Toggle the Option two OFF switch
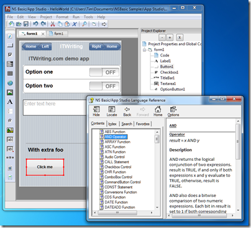Viewport: 251px width, 228px height. click(x=104, y=86)
